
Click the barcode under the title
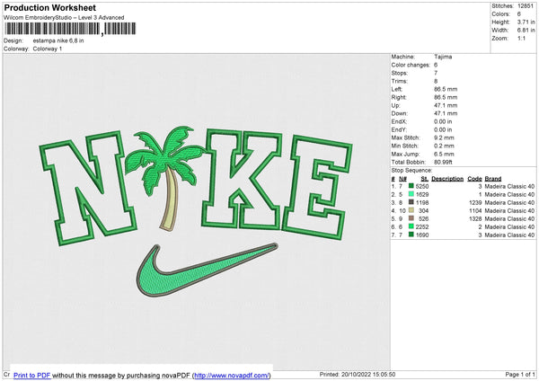tap(70, 29)
